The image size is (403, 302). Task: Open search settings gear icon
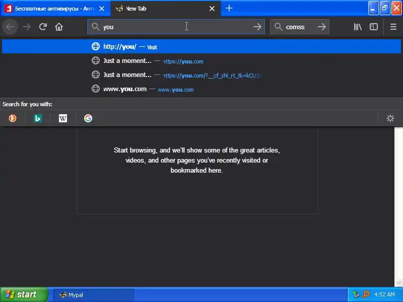pyautogui.click(x=390, y=118)
